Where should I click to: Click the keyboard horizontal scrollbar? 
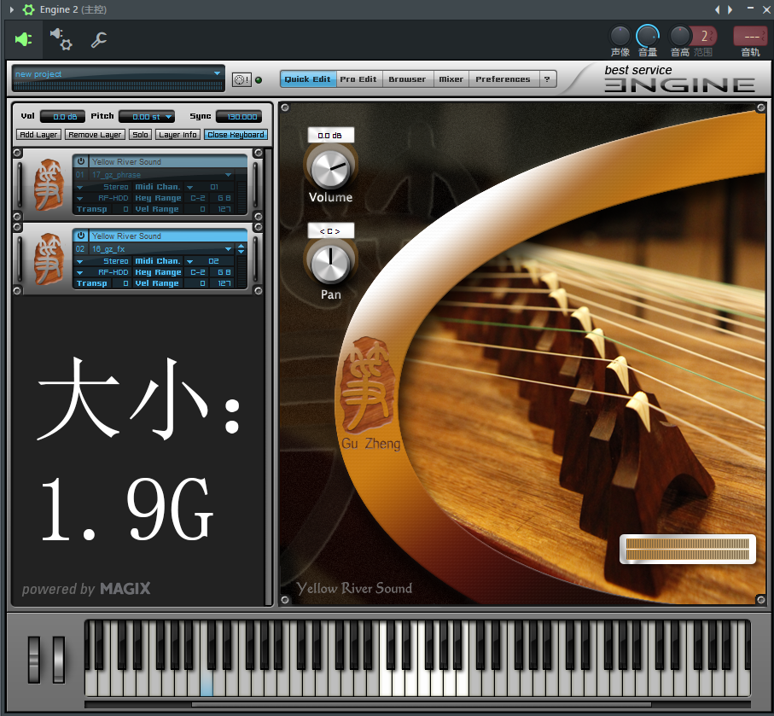(421, 704)
